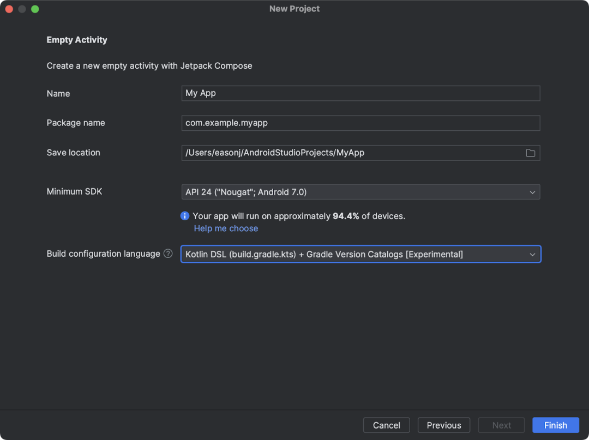
Task: Click the help question mark icon
Action: pos(168,254)
